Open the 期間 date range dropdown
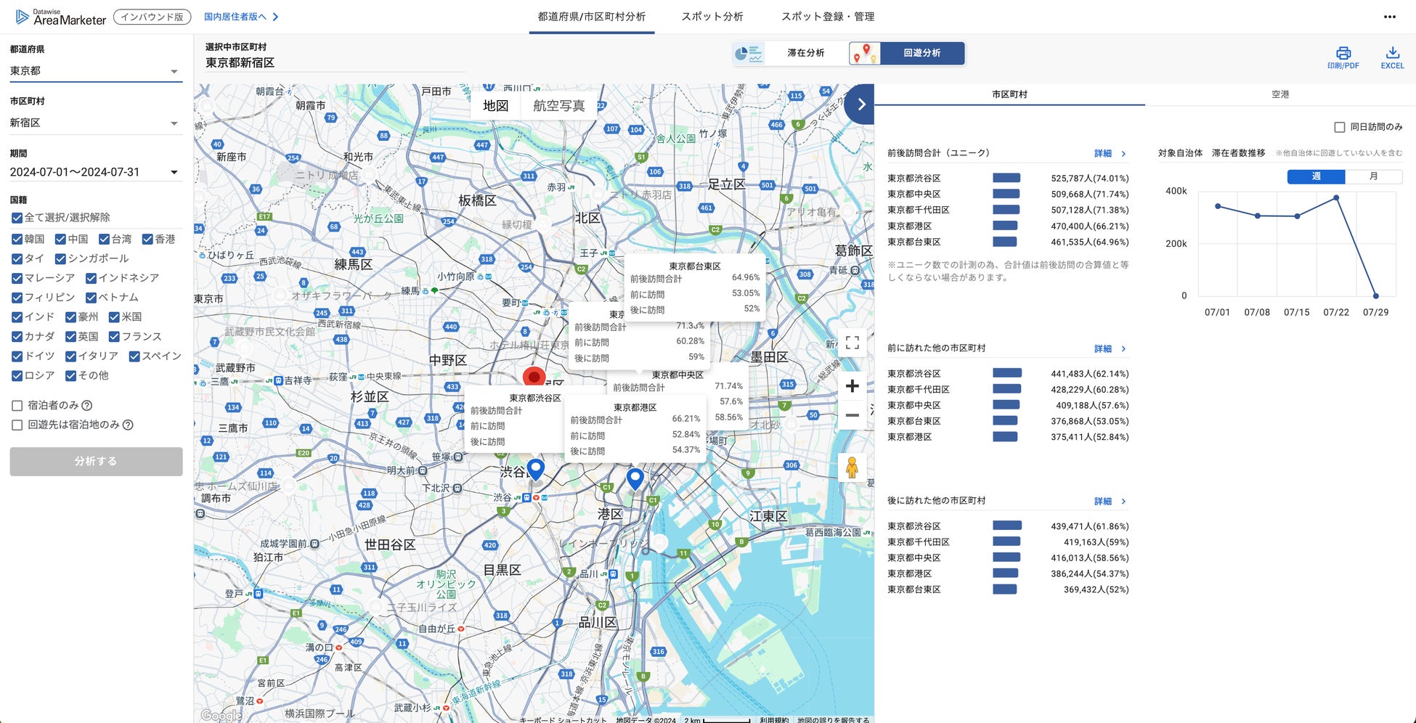This screenshot has width=1416, height=723. (x=94, y=172)
